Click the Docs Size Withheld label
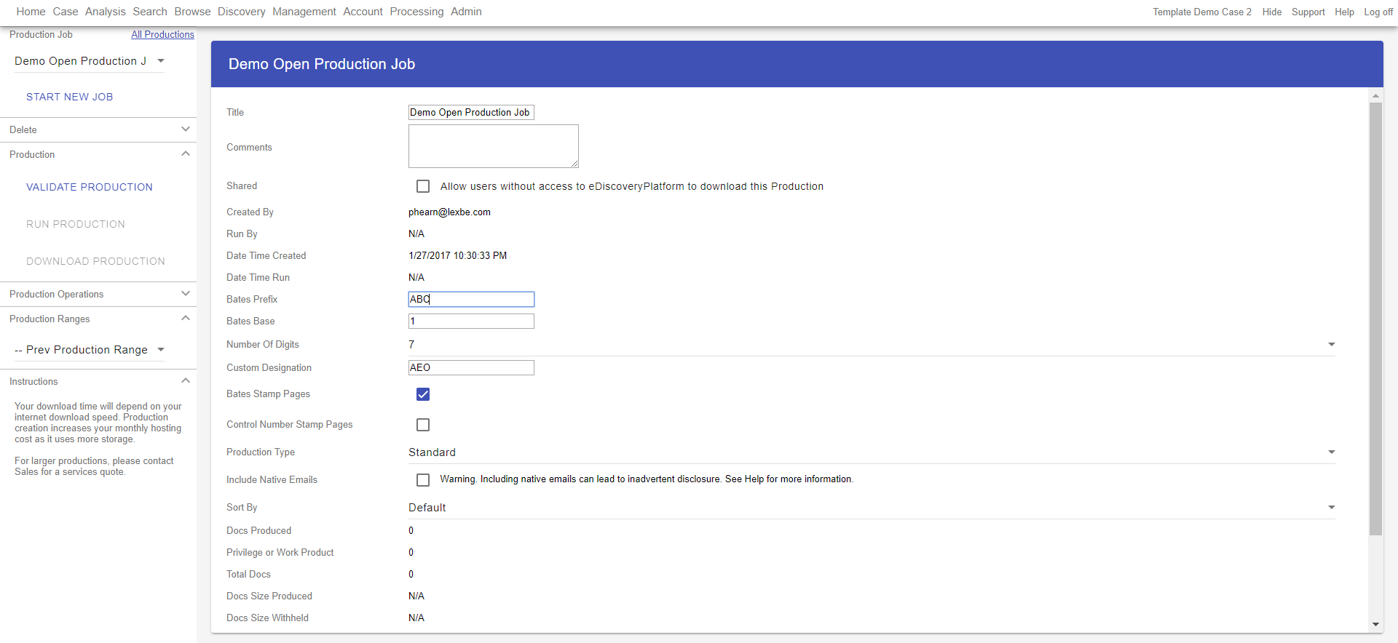This screenshot has height=643, width=1398. click(267, 618)
